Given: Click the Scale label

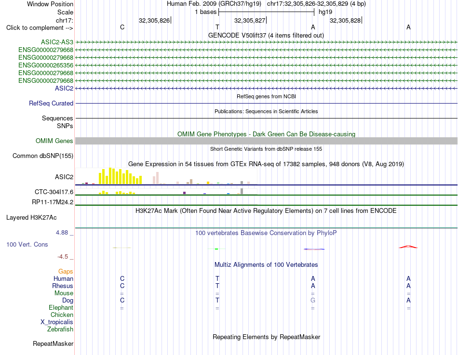Looking at the screenshot, I should (x=65, y=12).
